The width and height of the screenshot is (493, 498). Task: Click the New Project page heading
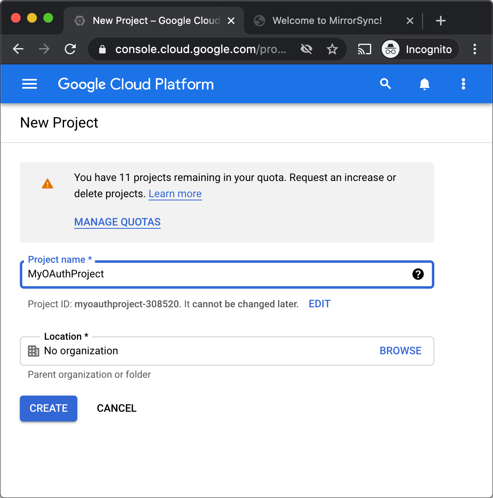[59, 123]
